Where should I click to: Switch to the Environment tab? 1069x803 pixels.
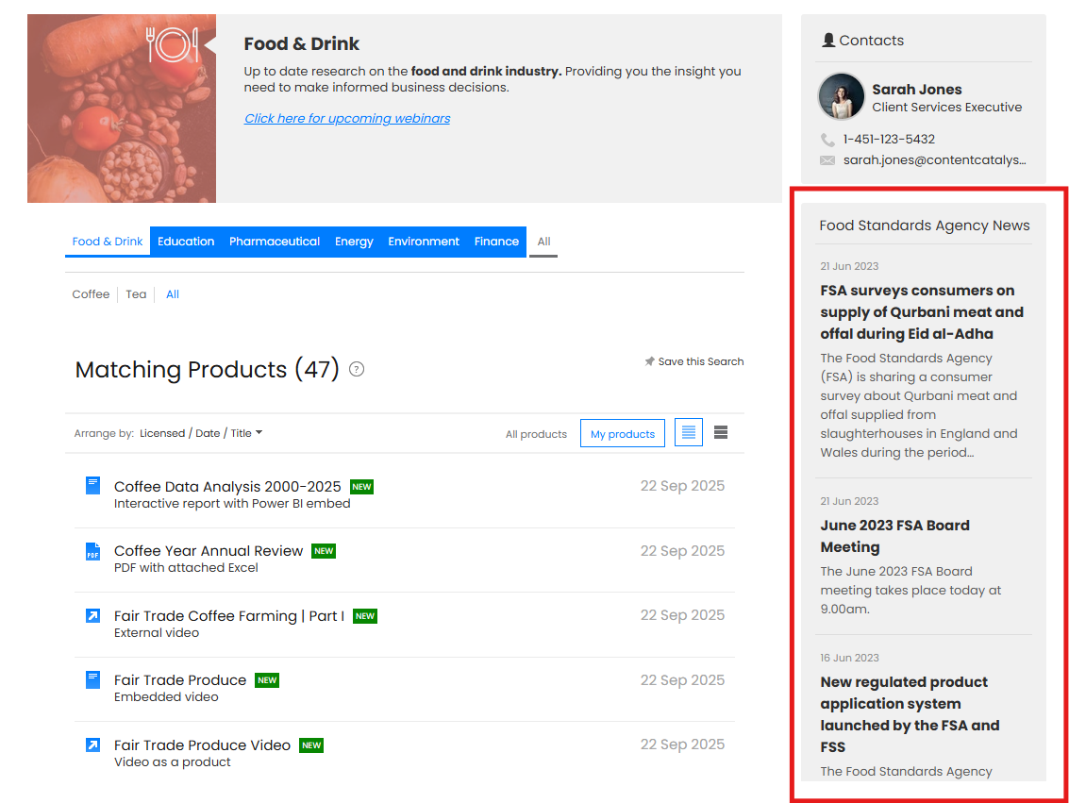tap(423, 242)
